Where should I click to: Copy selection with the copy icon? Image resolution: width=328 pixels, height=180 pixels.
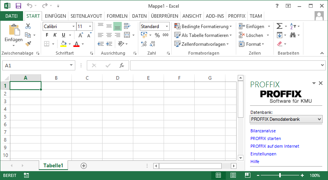(28, 35)
